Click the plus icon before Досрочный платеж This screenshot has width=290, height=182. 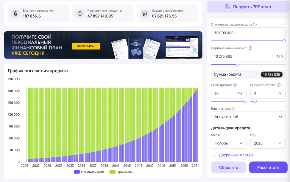tap(214, 155)
